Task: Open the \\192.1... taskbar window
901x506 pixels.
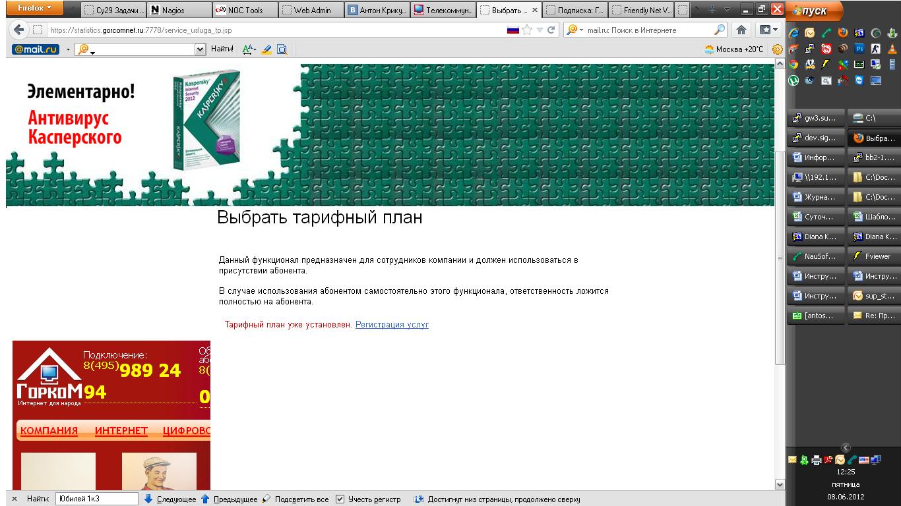Action: (x=815, y=178)
